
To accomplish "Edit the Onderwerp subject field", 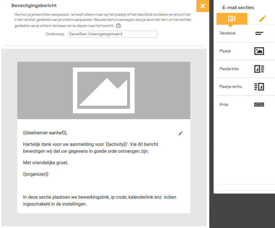I will tap(113, 34).
